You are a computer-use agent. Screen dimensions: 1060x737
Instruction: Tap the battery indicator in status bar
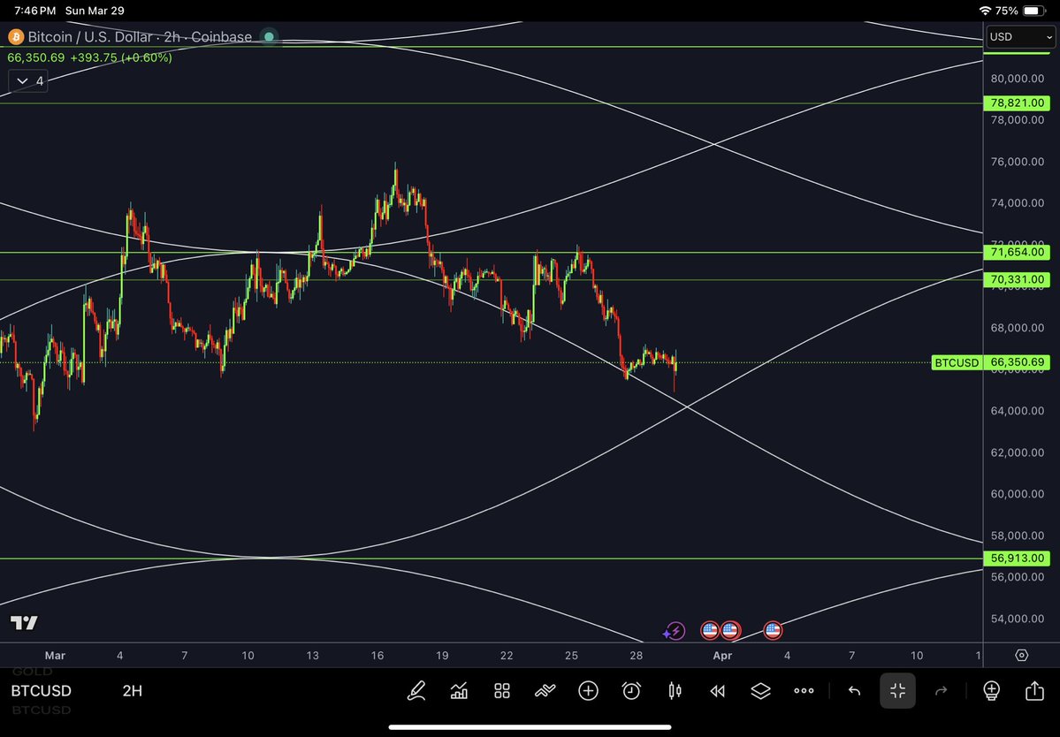(x=1034, y=11)
